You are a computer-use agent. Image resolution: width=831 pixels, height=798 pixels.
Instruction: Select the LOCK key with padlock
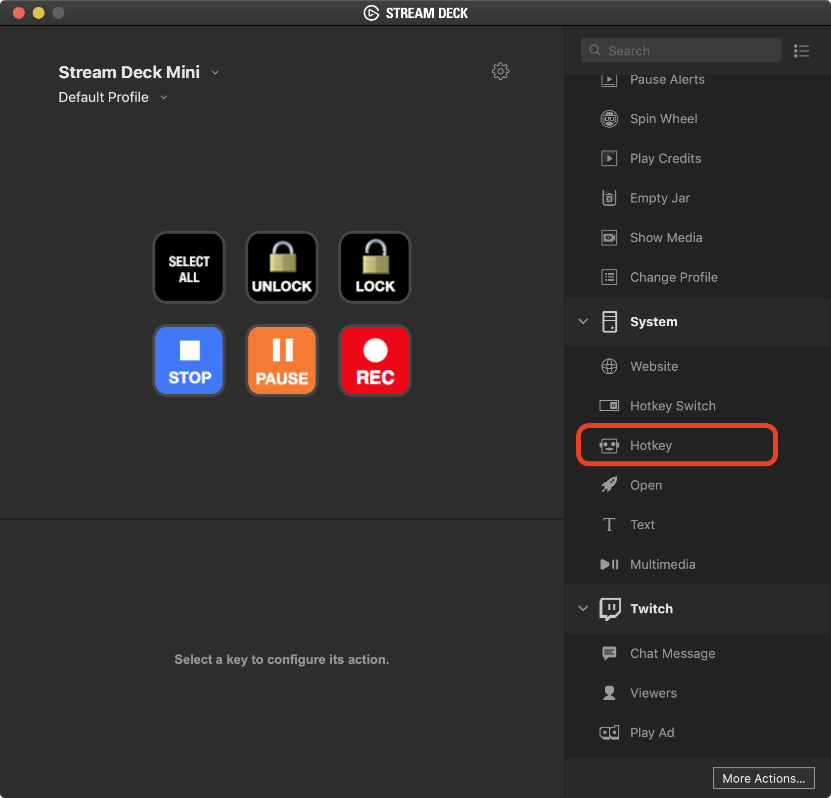click(x=375, y=267)
